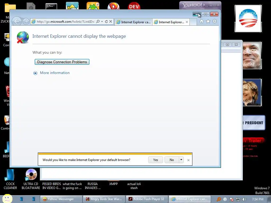Image resolution: width=271 pixels, height=203 pixels.
Task: Click the search magnifier in address bar
Action: click(98, 22)
